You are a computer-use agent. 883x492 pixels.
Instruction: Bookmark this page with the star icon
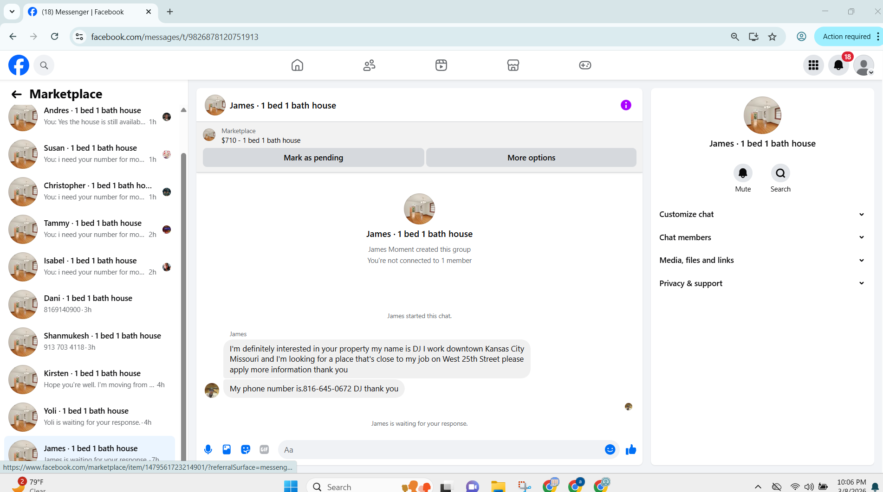[x=772, y=37]
